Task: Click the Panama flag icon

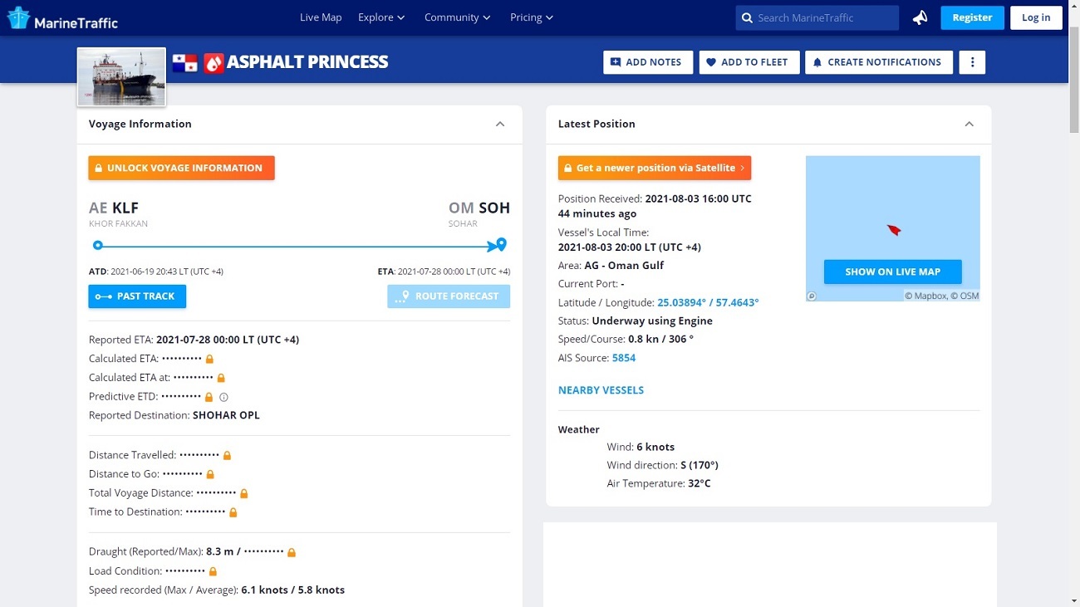Action: (x=184, y=62)
